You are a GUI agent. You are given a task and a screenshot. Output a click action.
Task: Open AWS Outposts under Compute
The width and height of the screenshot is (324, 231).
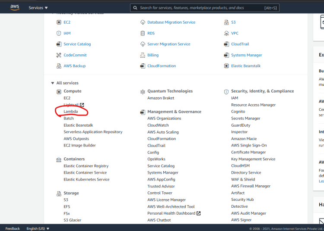tap(76, 139)
